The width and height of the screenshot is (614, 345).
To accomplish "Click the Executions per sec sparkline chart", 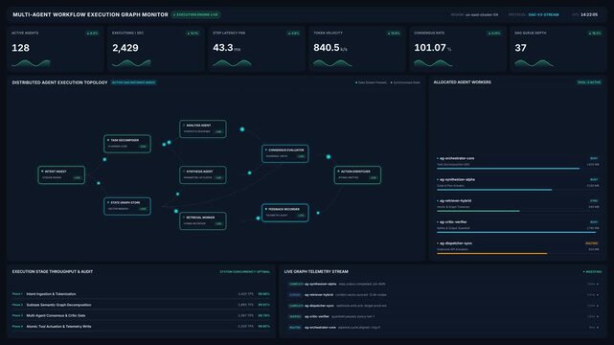I will pos(131,63).
